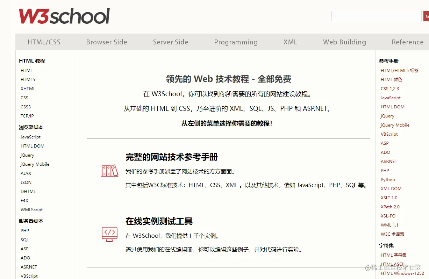429x279 pixels.
Task: Open HTML/HTML5 标签 reference link
Action: [400, 70]
